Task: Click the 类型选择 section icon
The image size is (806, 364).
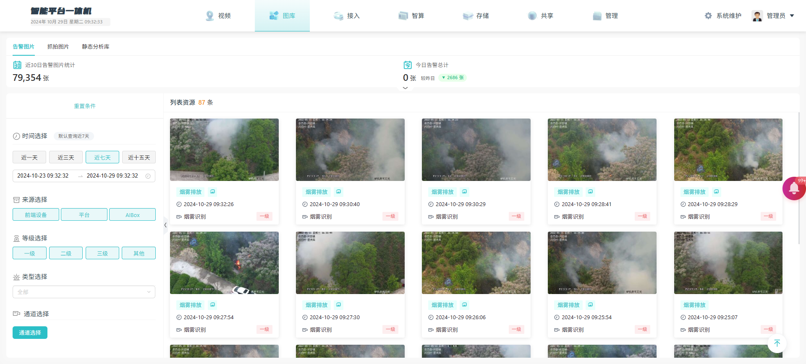Action: [16, 277]
